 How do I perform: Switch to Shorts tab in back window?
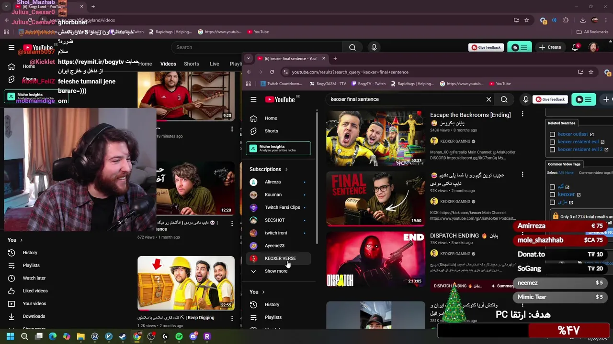192,64
